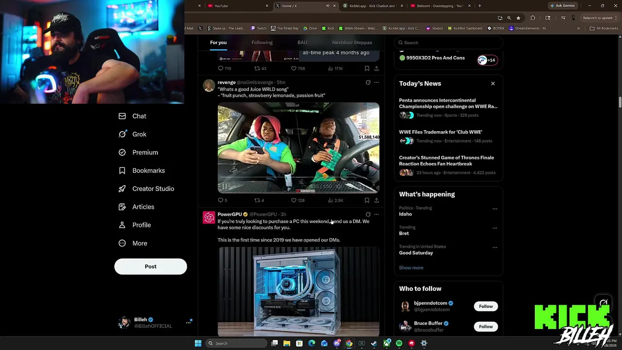Open the More menu in sidebar

click(133, 243)
